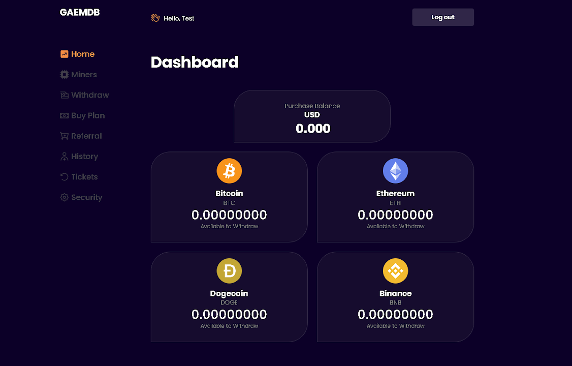572x366 pixels.
Task: Navigate to Tickets
Action: point(84,177)
